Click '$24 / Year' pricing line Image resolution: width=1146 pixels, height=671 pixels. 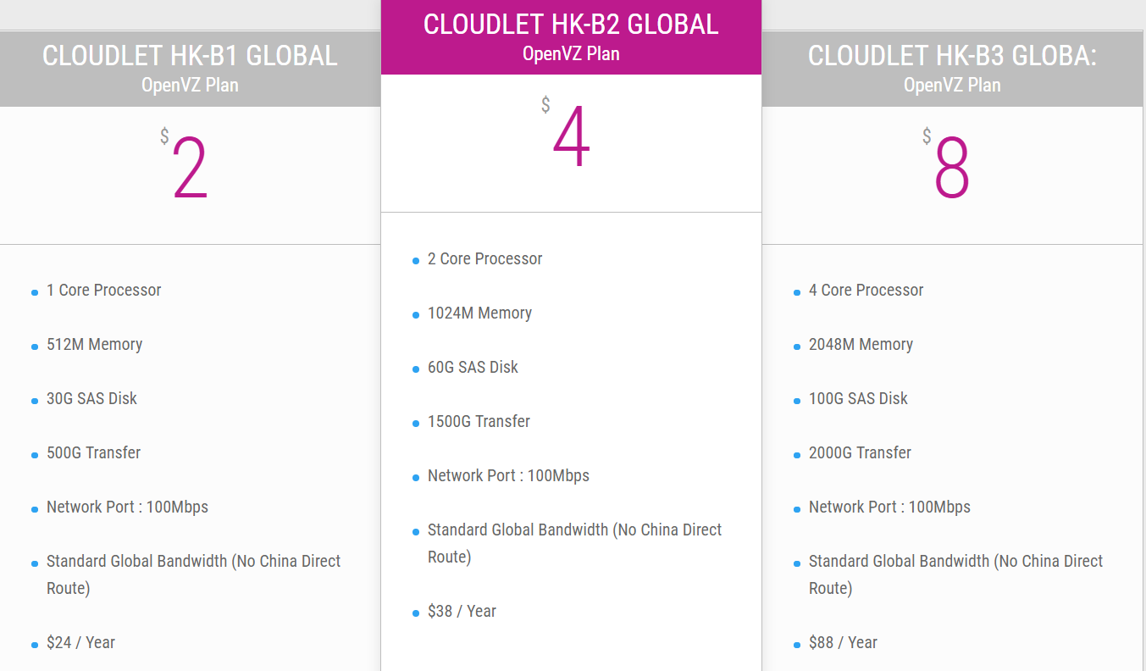point(80,642)
